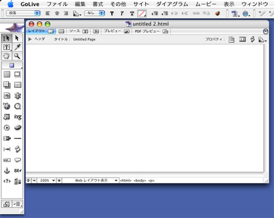Open the paragraph format dropdown
The image size is (274, 218).
(23, 13)
